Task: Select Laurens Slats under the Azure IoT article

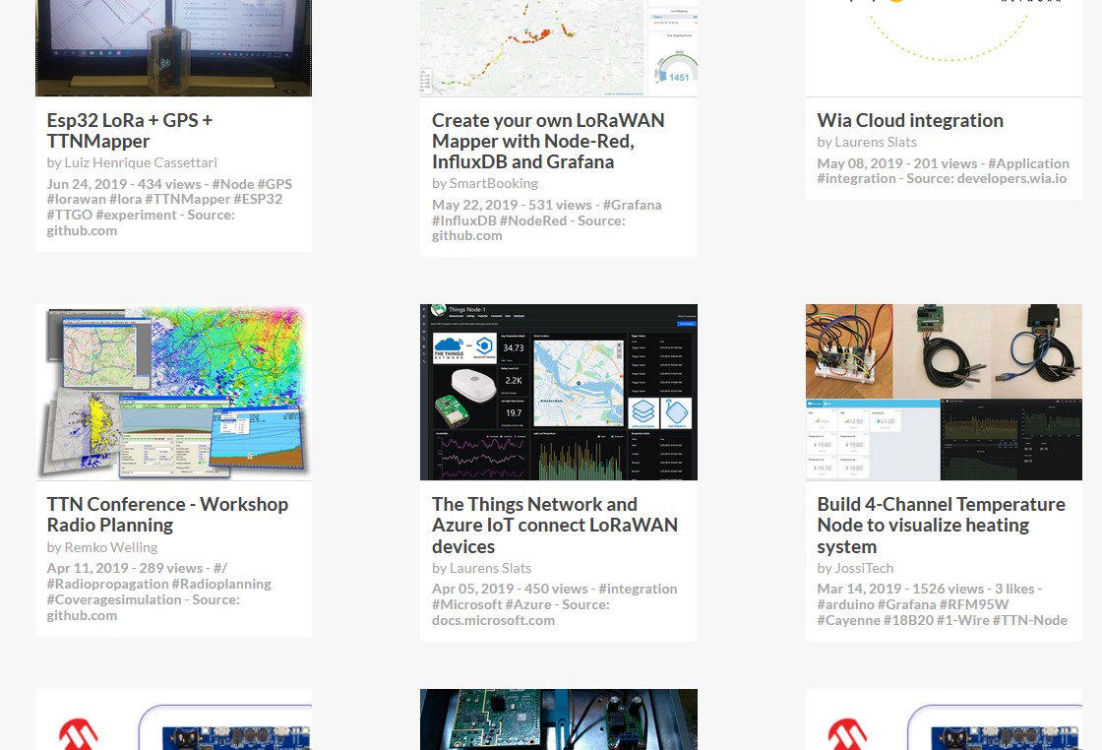Action: 491,568
